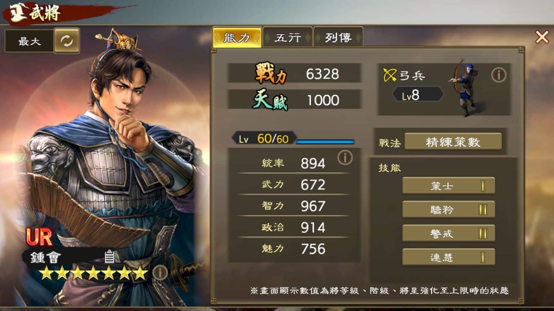This screenshot has width=554, height=311.
Task: Click the 警戒 skill button
Action: pyautogui.click(x=449, y=233)
